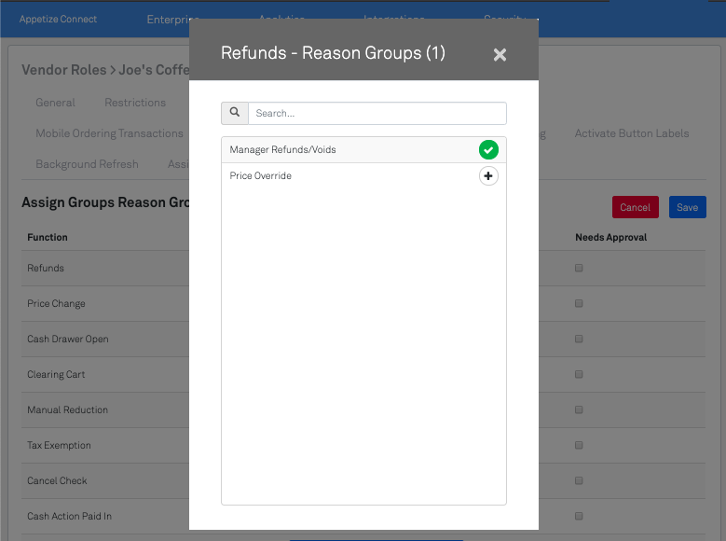This screenshot has height=541, width=726.
Task: Click the search magnifier icon
Action: pyautogui.click(x=235, y=113)
